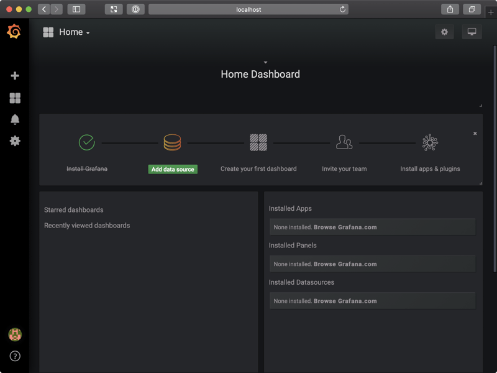Go back in Safari

[44, 9]
